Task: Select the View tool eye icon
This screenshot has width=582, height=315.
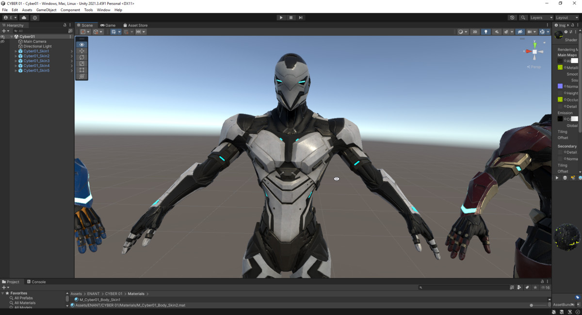Action: [x=81, y=45]
